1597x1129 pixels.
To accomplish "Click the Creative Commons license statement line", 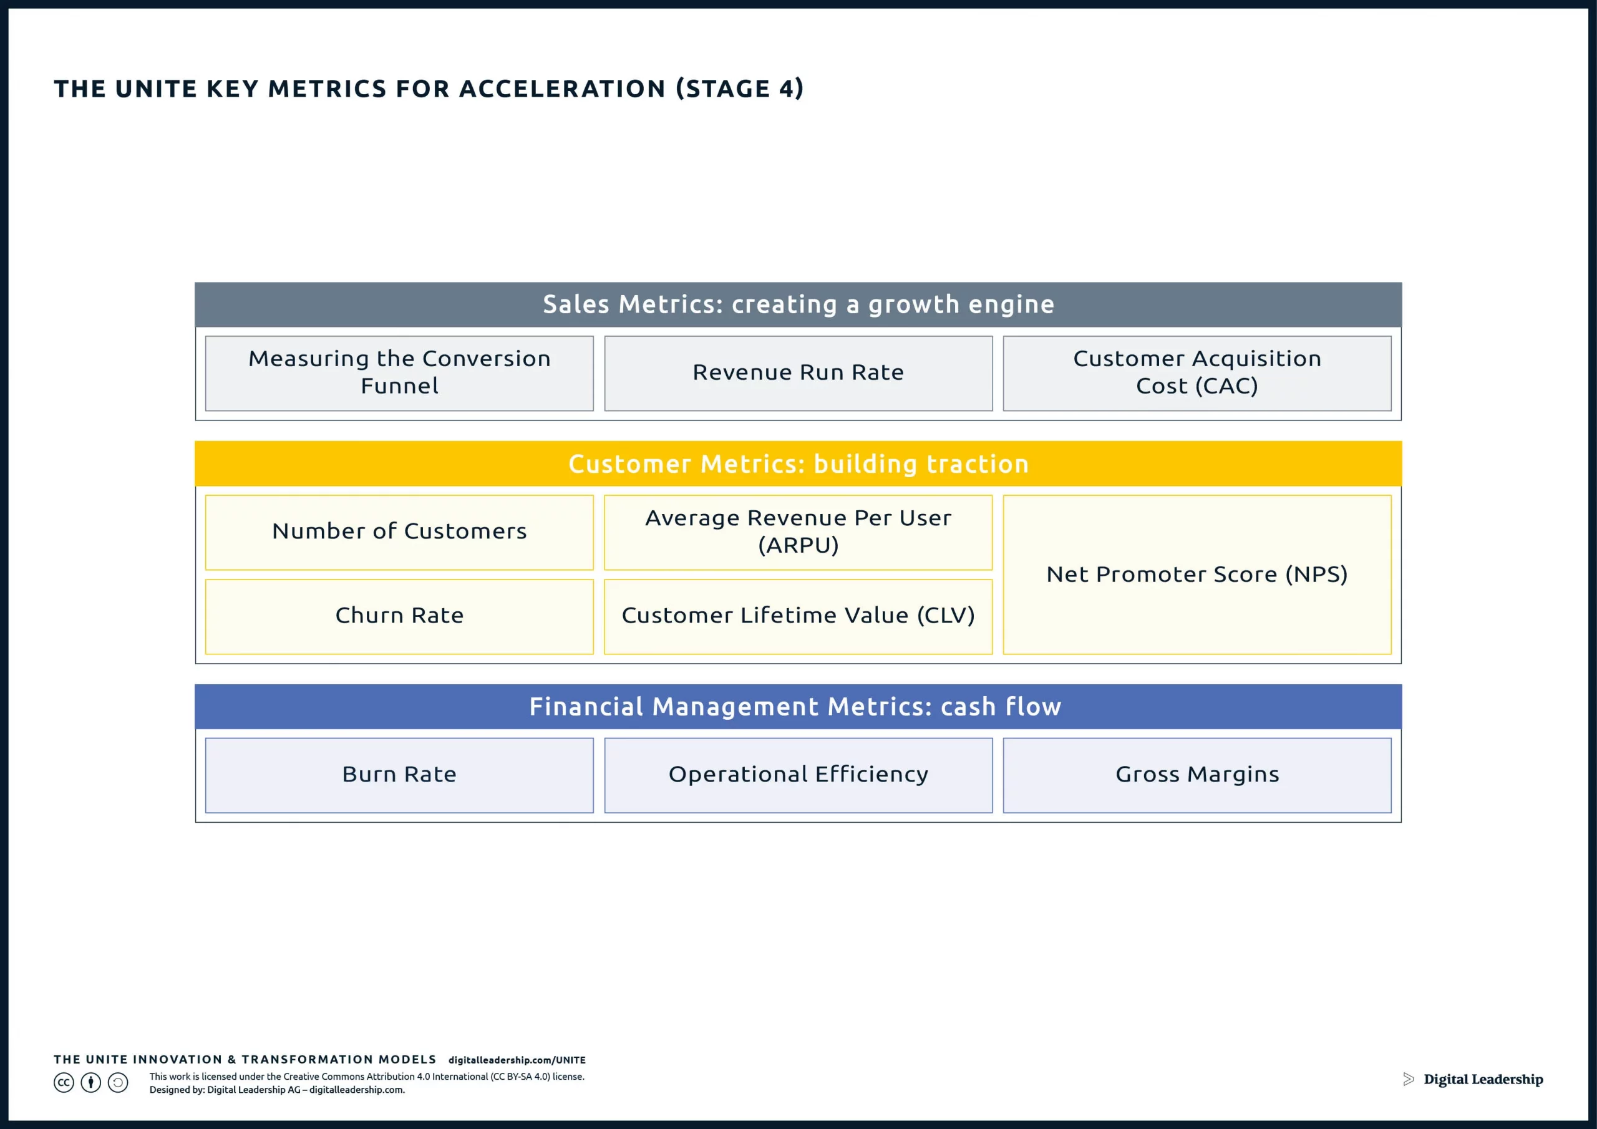I will click(x=367, y=1076).
